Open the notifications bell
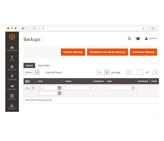This screenshot has height=141, width=164. click(x=138, y=39)
